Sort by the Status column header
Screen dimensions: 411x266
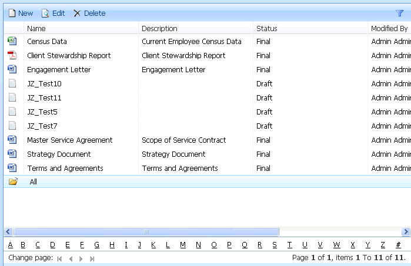click(x=266, y=28)
